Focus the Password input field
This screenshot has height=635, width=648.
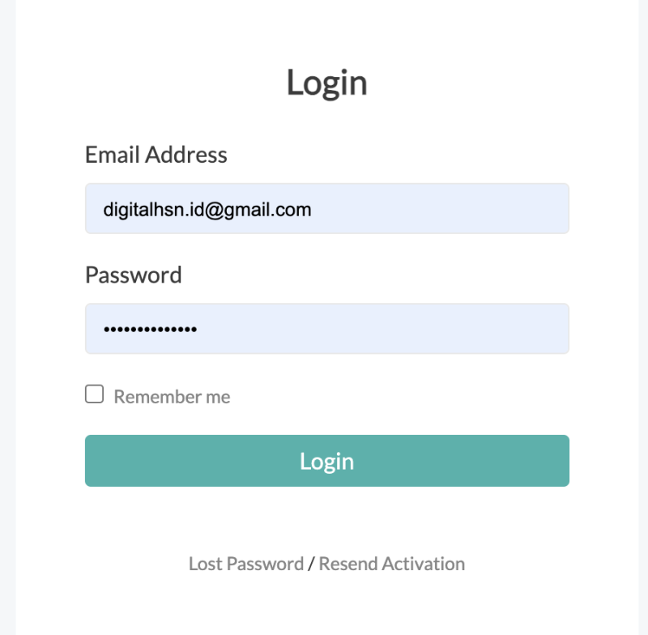(x=326, y=329)
